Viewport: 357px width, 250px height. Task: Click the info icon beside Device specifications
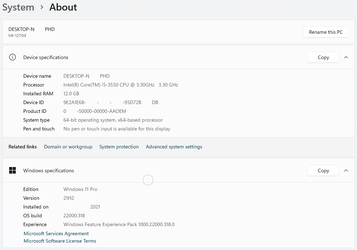[x=12, y=57]
